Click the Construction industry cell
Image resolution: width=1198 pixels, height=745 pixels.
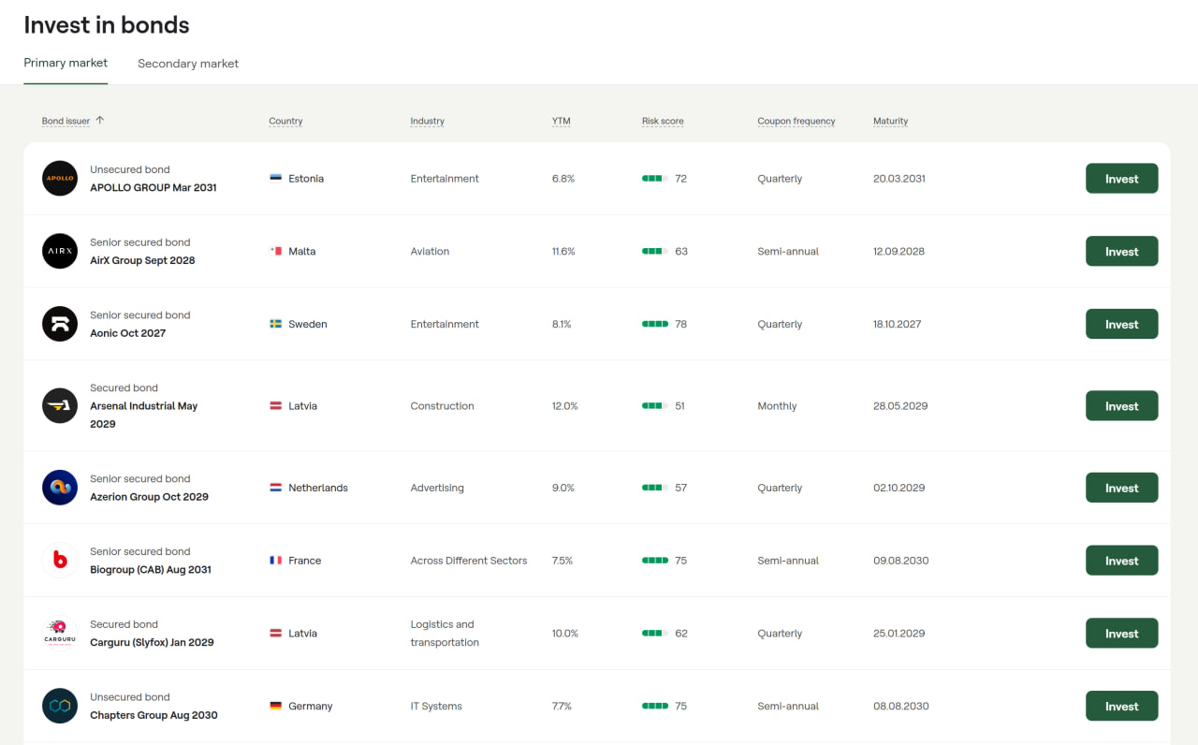[442, 406]
